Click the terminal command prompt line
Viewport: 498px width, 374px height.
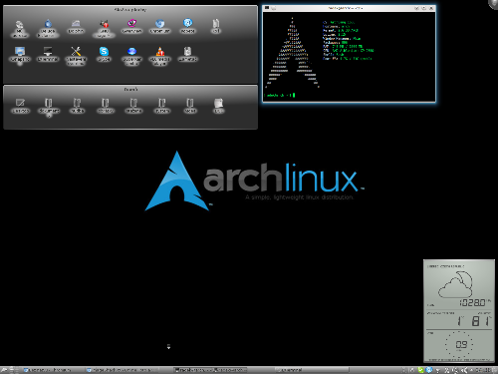[279, 96]
